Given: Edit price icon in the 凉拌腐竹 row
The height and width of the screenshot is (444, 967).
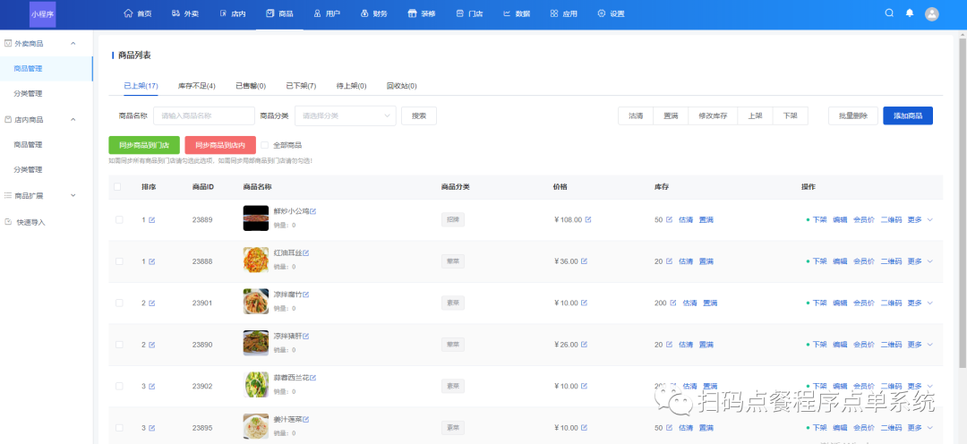Looking at the screenshot, I should 584,303.
